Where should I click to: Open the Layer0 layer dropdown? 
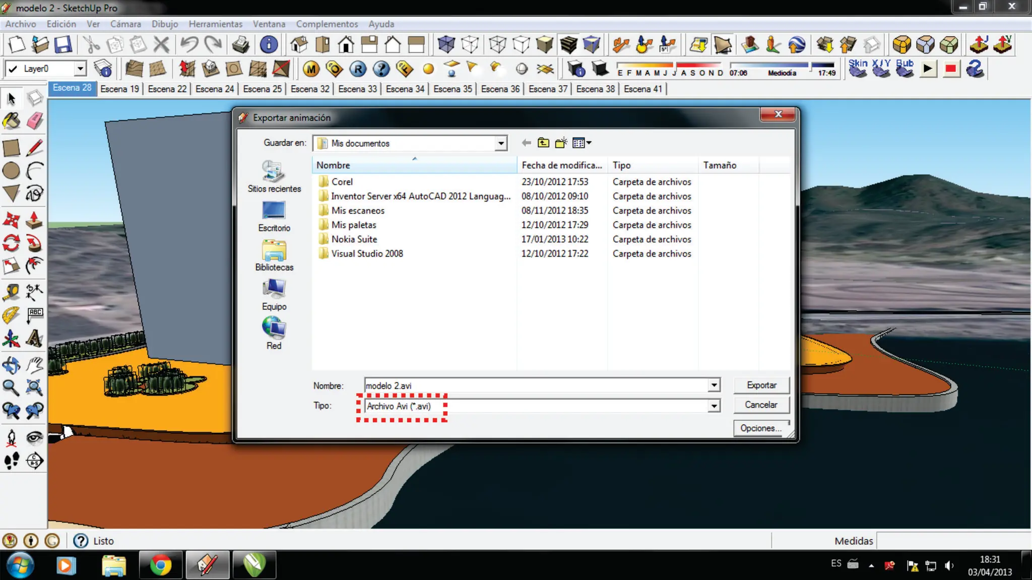(x=80, y=69)
